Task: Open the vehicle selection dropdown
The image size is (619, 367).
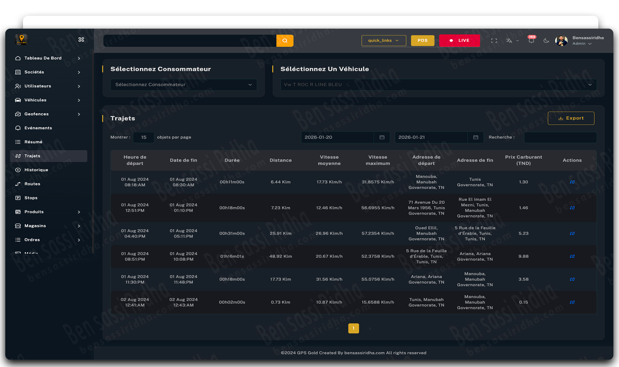Action: click(x=438, y=85)
